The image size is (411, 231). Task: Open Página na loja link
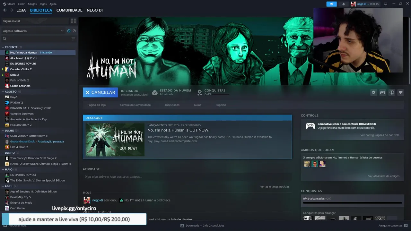pyautogui.click(x=96, y=105)
